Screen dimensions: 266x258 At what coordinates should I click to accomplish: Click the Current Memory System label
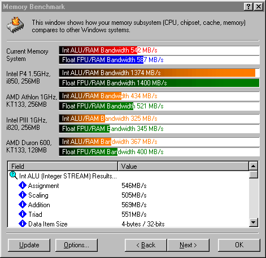(x=27, y=55)
